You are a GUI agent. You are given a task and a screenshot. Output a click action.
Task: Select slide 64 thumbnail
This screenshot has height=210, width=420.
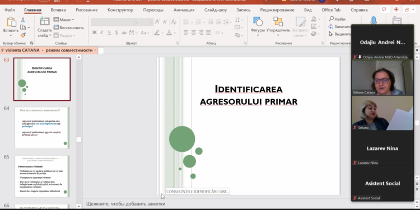pyautogui.click(x=42, y=128)
